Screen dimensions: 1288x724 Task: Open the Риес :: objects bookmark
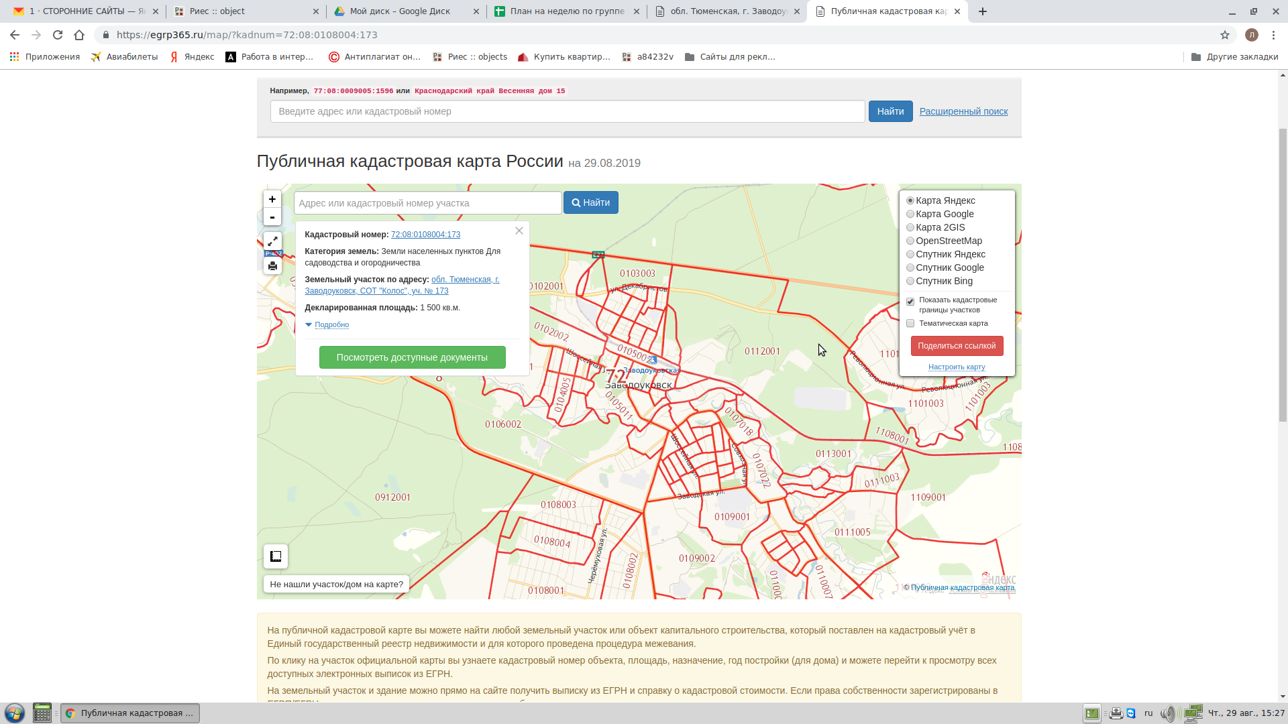pos(470,57)
